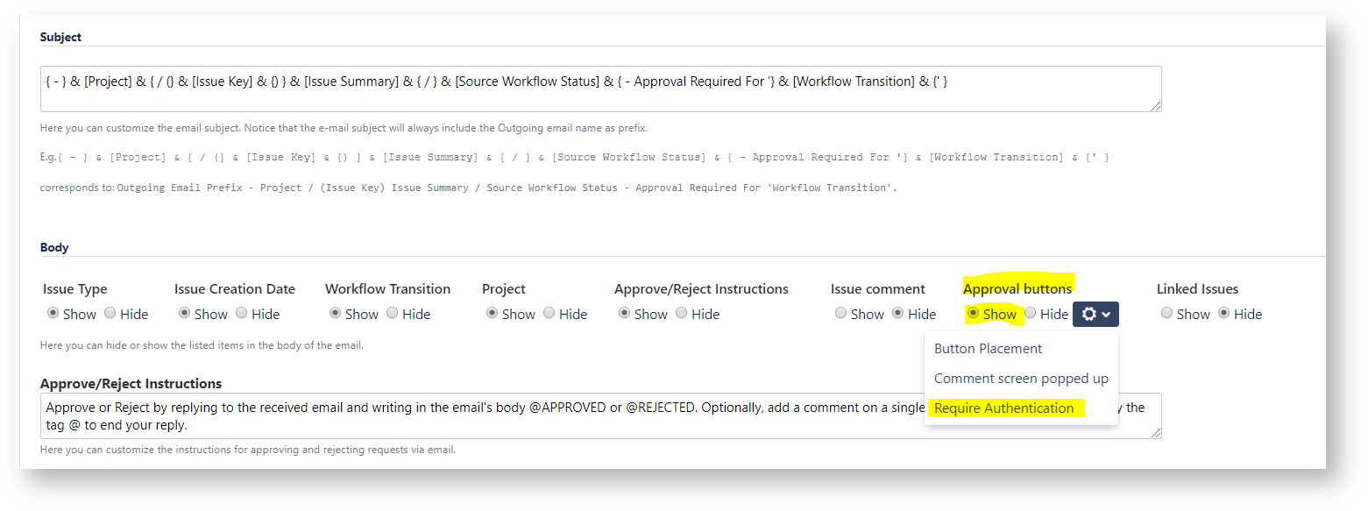Viewport: 1368px width, 511px height.
Task: Select Button Placement menu option
Action: coord(988,349)
